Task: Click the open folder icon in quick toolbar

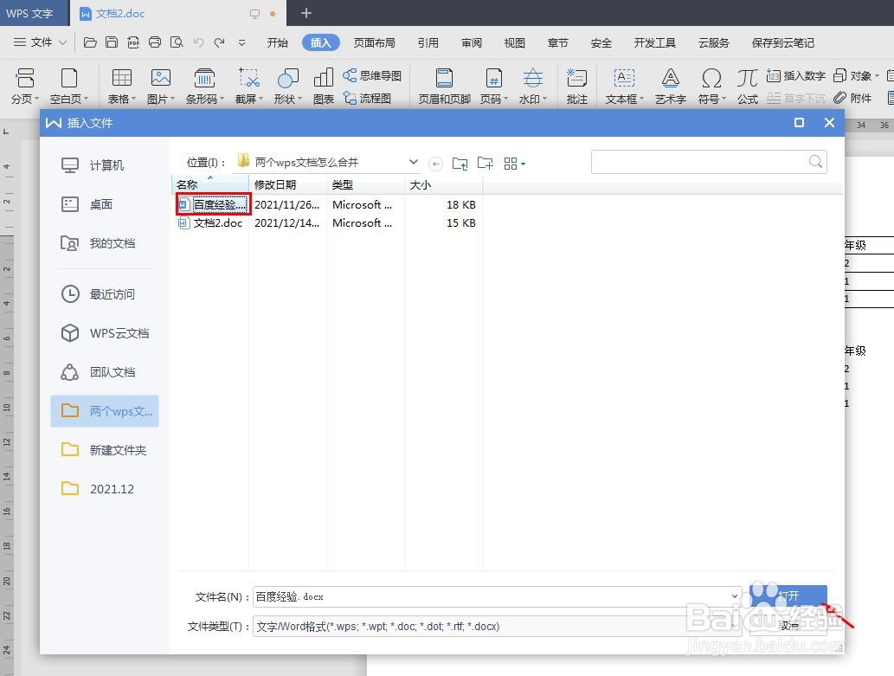Action: [89, 42]
